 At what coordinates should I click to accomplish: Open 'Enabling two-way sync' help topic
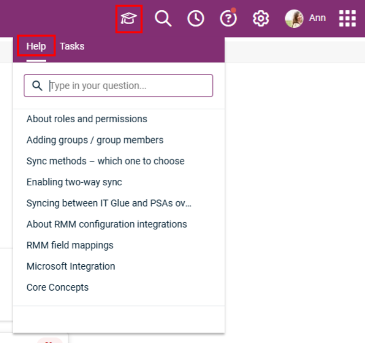click(74, 183)
